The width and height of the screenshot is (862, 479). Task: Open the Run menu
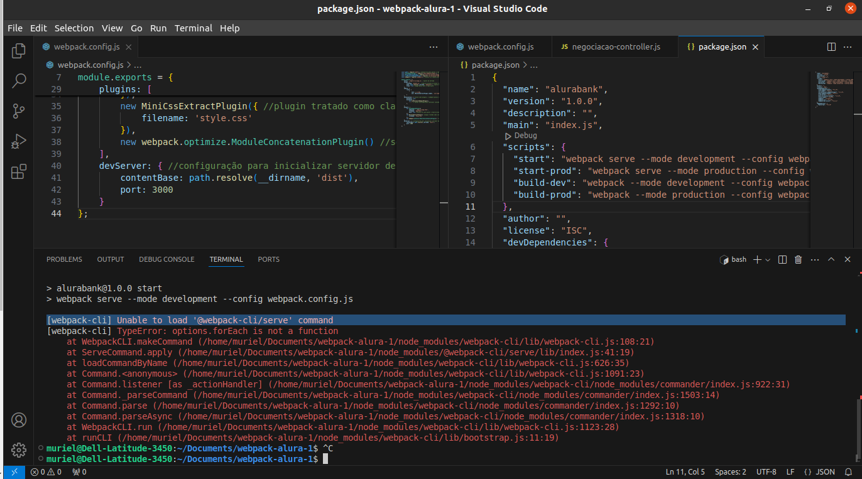pyautogui.click(x=158, y=28)
